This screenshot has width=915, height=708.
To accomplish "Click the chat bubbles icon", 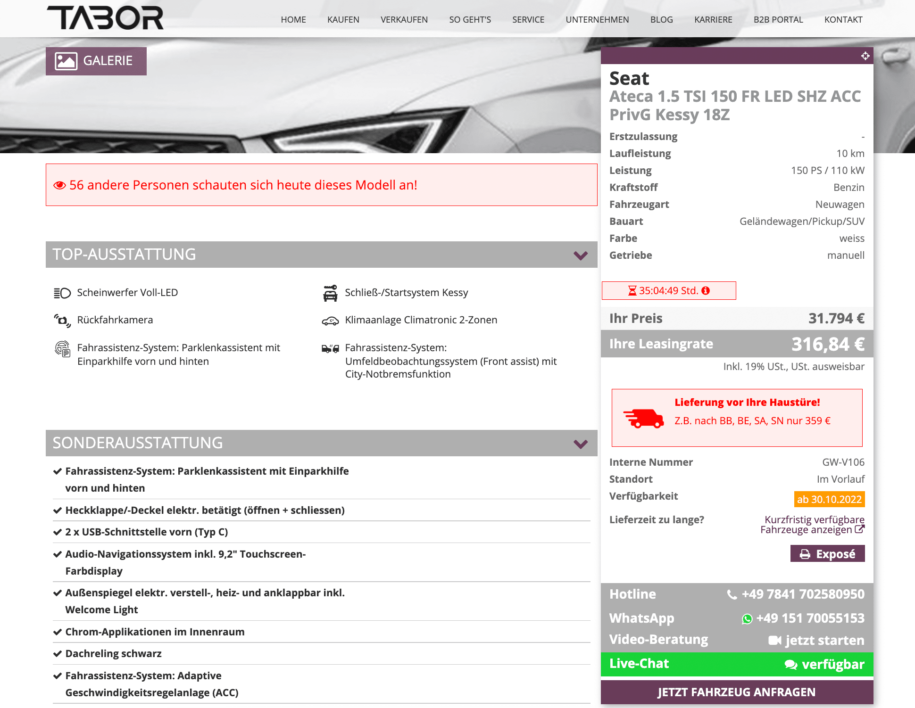I will point(791,665).
